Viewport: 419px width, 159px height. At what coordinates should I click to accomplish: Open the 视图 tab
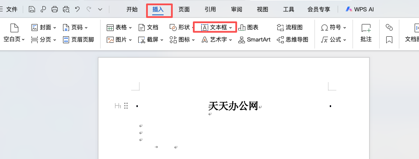click(x=262, y=10)
